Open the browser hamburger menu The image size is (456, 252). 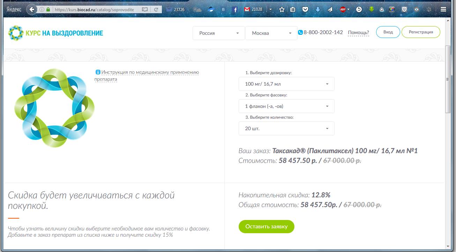click(443, 10)
